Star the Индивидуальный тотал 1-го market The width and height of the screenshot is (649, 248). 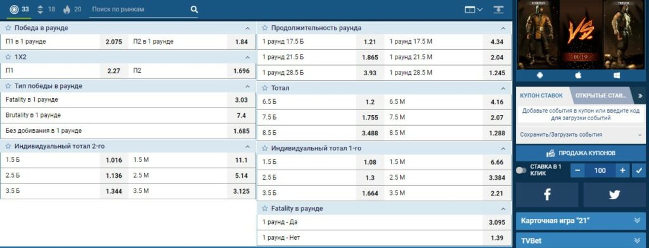pos(265,148)
